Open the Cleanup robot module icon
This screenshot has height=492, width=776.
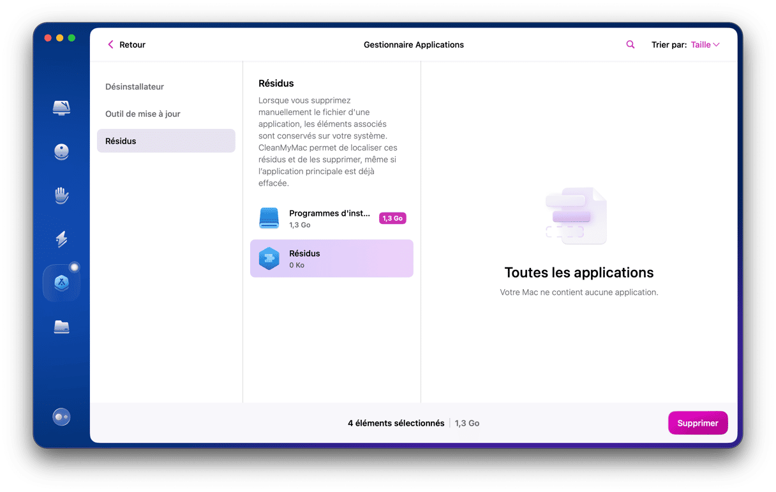(x=61, y=152)
